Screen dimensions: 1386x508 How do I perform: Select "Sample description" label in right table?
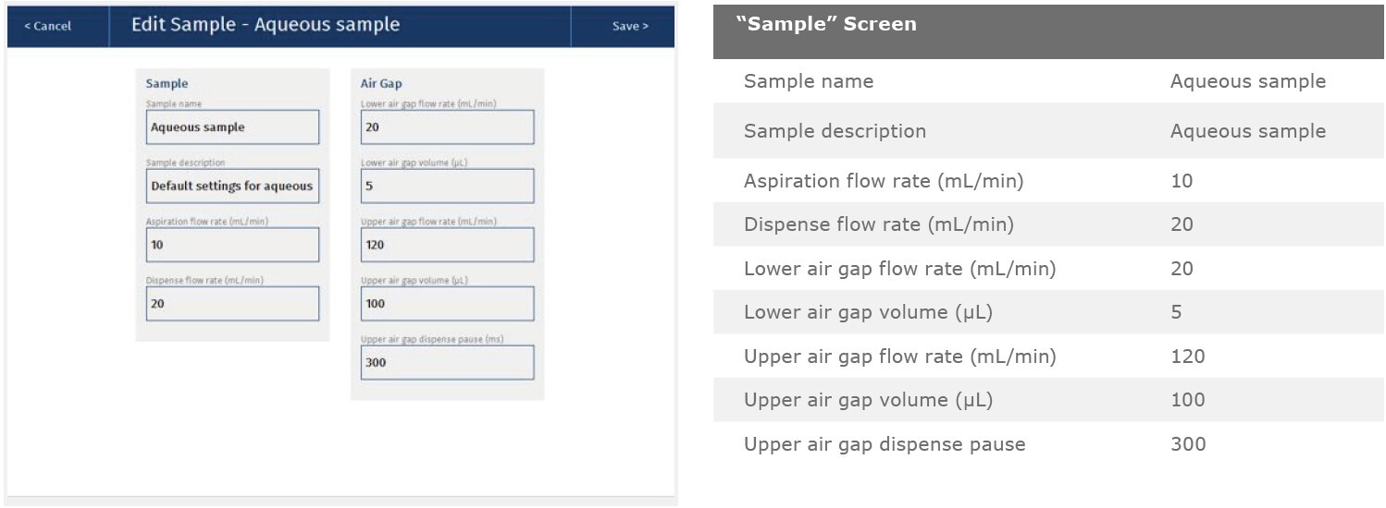click(835, 131)
